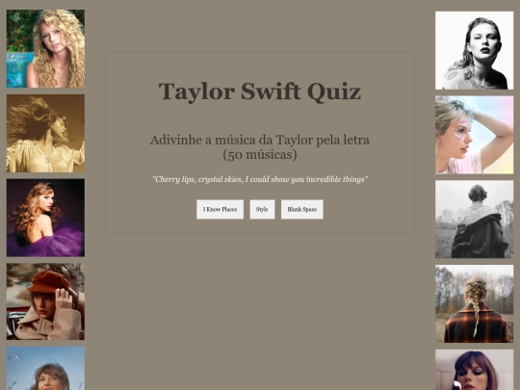Open the partially visible dark eyeshadow album cover
Screen dimensions: 520x390
coord(474,370)
